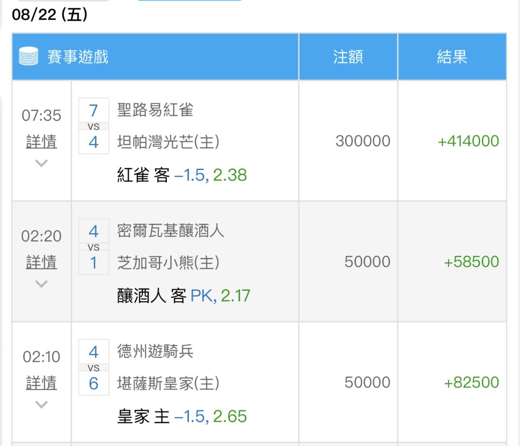Click the bet line 皇家 主 -1.5, 2.65
This screenshot has width=522, height=446.
182,416
